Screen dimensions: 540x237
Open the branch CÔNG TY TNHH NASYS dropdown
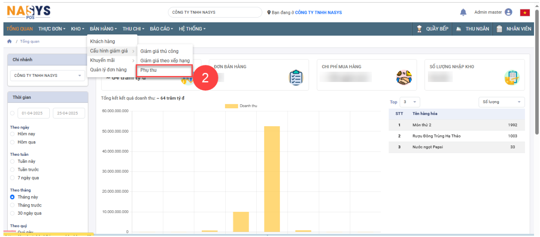pyautogui.click(x=47, y=76)
